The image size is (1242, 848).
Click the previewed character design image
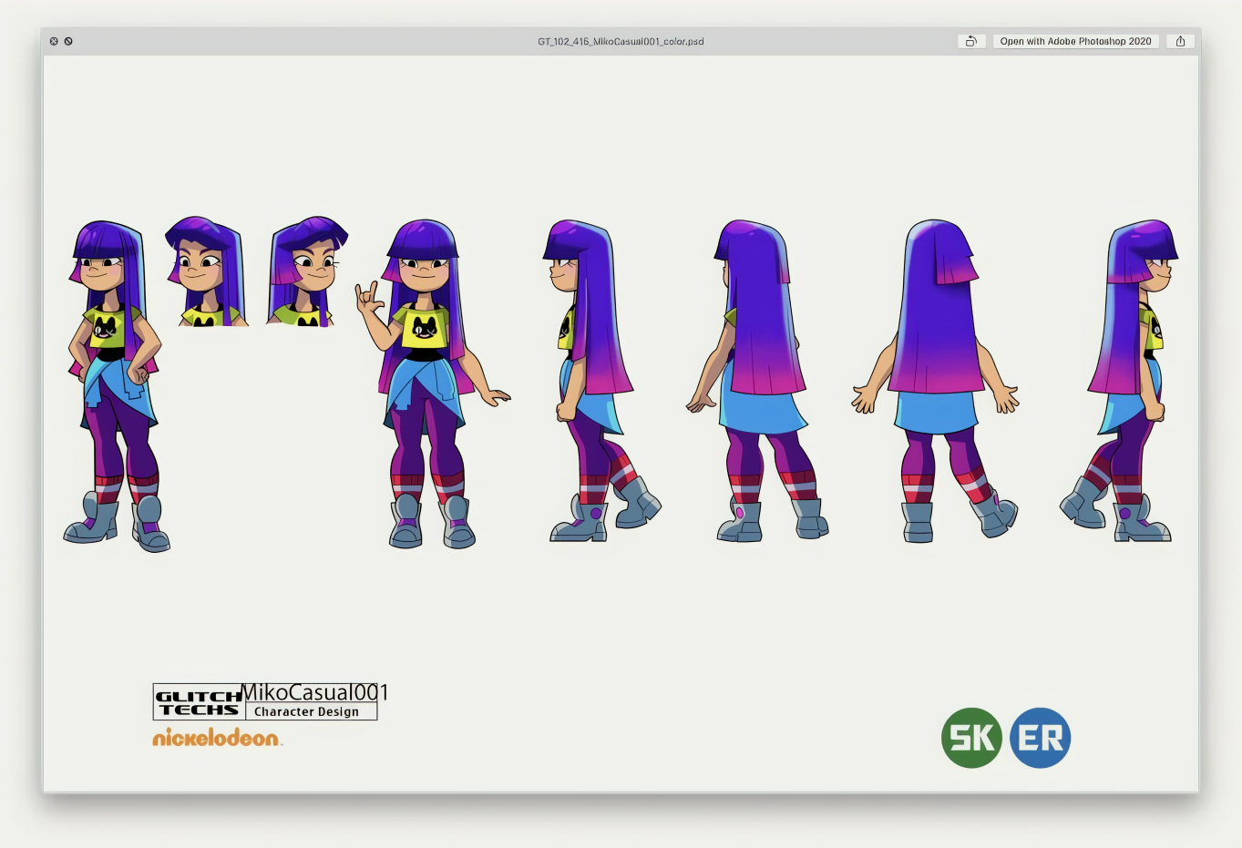coord(621,424)
